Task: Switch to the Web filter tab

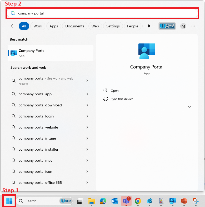Action: [95, 26]
